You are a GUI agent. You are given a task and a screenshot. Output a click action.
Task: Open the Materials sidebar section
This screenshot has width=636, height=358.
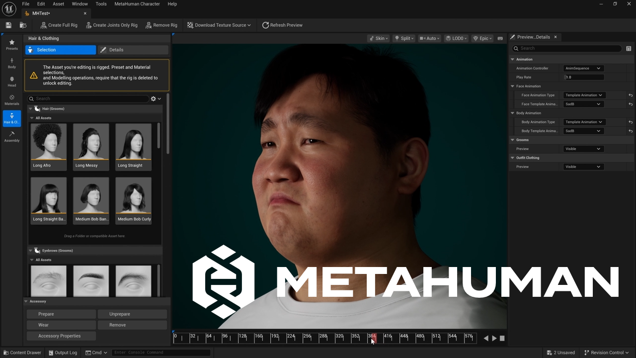[12, 100]
